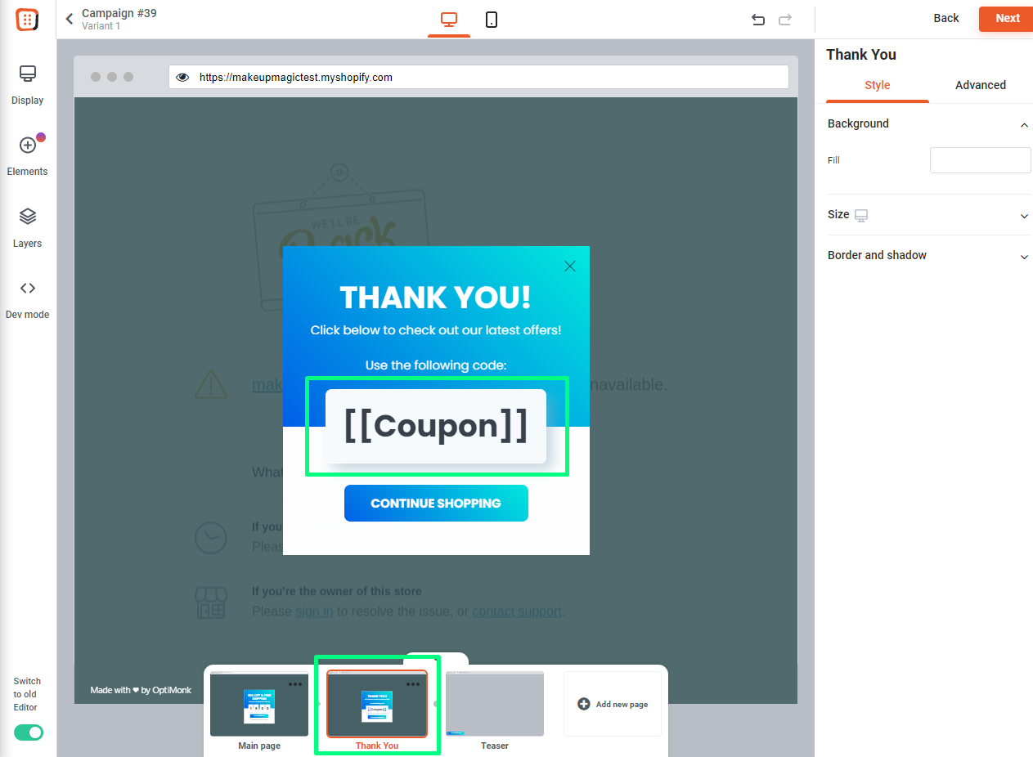Select the Style tab
The image size is (1033, 757).
pyautogui.click(x=878, y=85)
